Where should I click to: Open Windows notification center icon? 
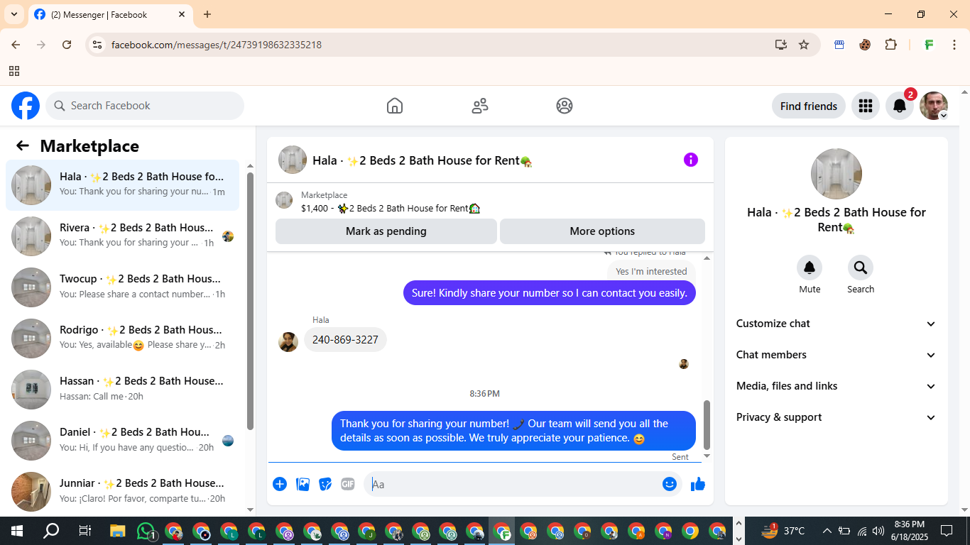[947, 531]
